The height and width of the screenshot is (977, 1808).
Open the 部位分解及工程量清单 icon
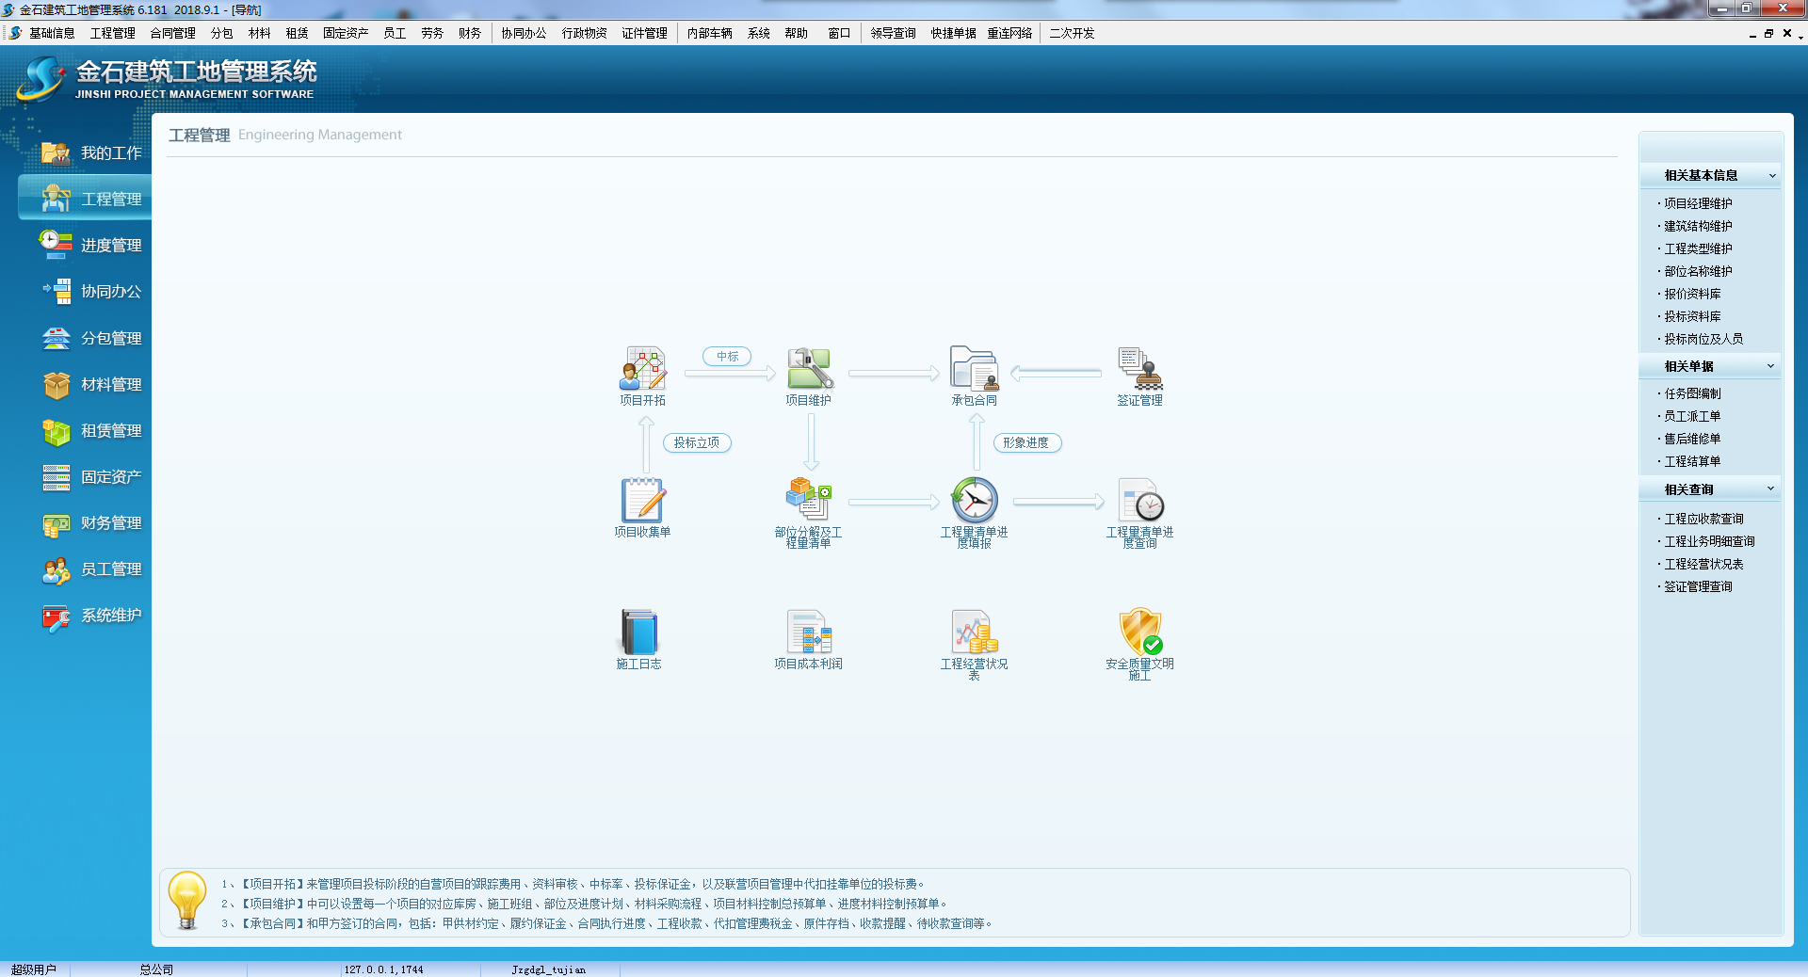[810, 500]
